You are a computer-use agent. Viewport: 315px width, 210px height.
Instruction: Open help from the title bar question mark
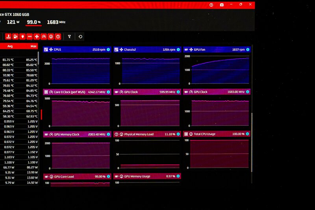pyautogui.click(x=211, y=5)
